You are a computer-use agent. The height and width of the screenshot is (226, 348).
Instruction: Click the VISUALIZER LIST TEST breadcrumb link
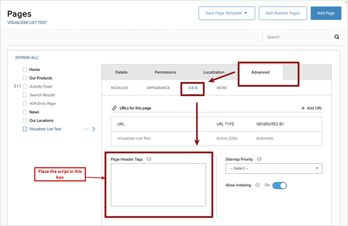click(x=27, y=23)
